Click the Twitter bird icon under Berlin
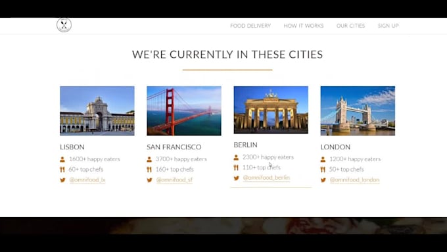The height and width of the screenshot is (252, 447). click(237, 178)
